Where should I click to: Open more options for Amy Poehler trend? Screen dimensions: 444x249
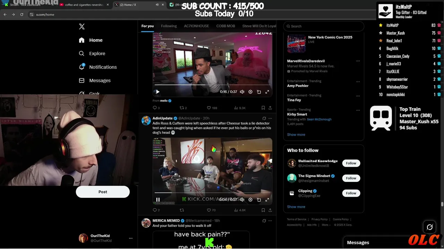pos(358,82)
